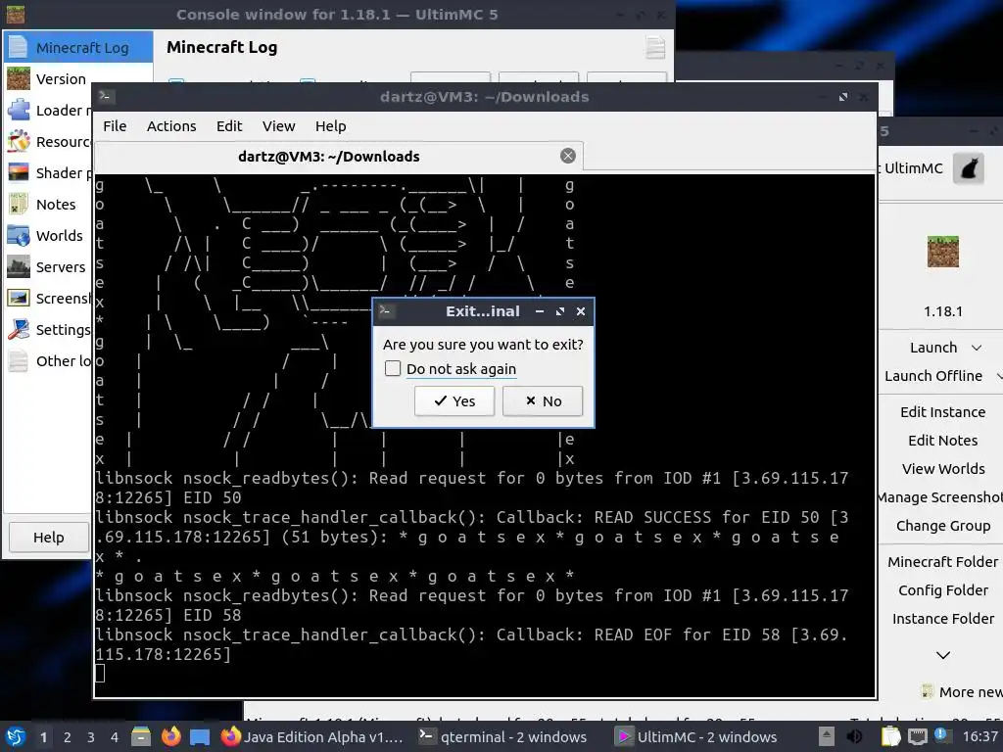Click Launch Offline in UltimMC panel
This screenshot has height=752, width=1003.
(933, 376)
